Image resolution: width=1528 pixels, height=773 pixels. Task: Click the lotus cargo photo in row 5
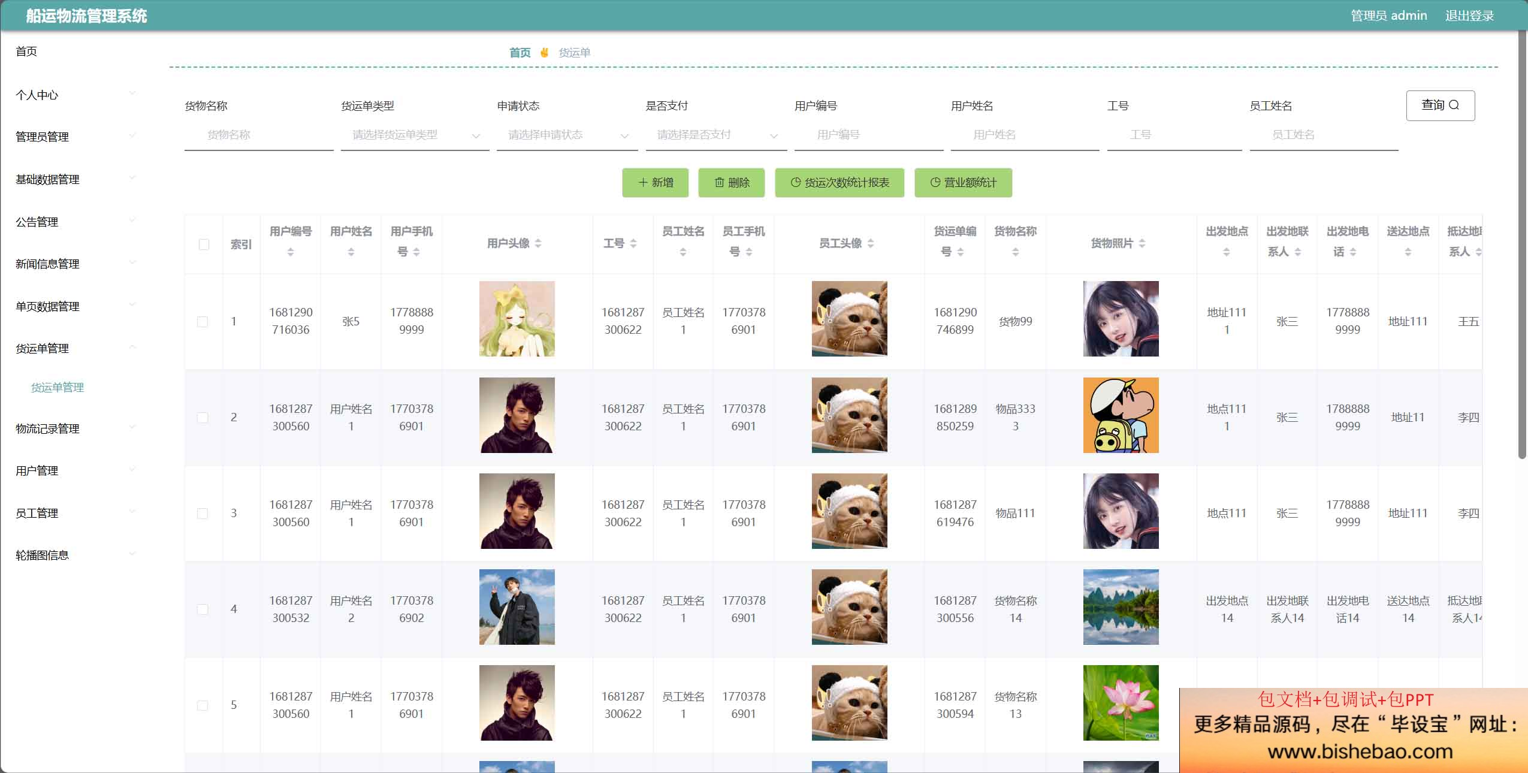(x=1121, y=703)
